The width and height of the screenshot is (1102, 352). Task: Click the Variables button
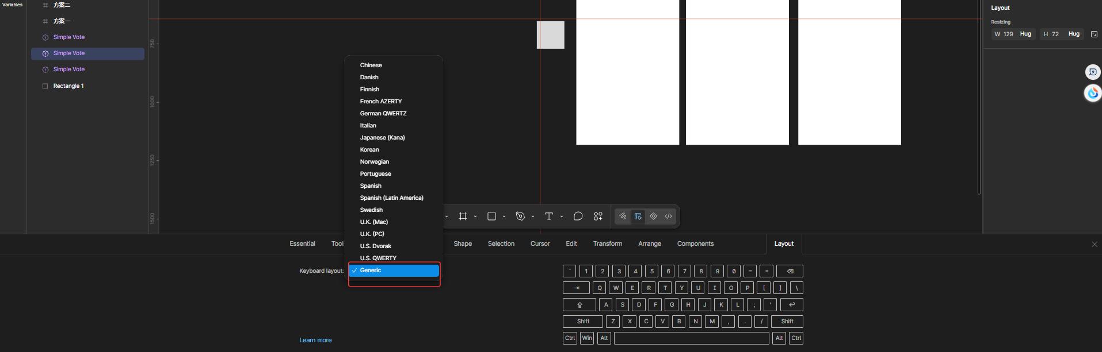coord(13,5)
